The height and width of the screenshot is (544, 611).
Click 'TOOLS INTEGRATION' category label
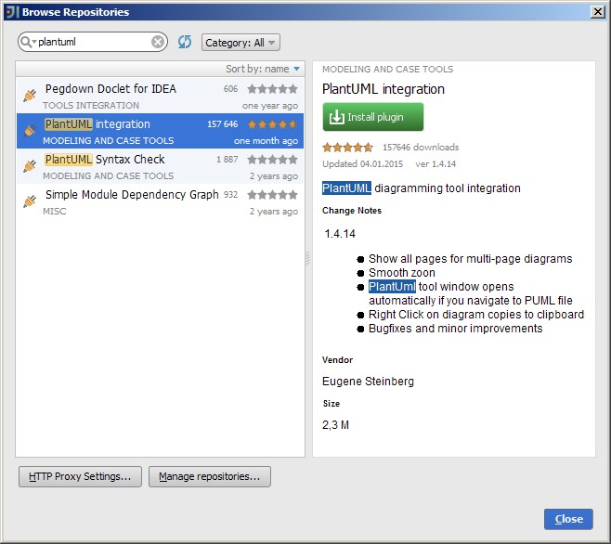point(91,106)
